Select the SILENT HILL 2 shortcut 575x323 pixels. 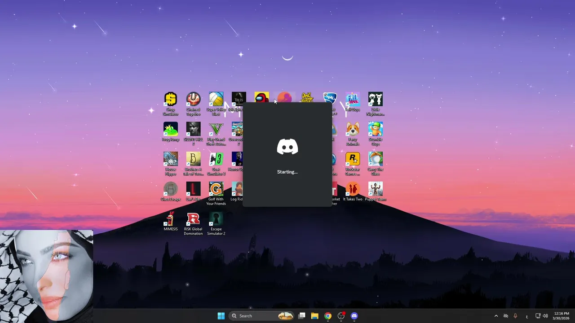pyautogui.click(x=193, y=134)
